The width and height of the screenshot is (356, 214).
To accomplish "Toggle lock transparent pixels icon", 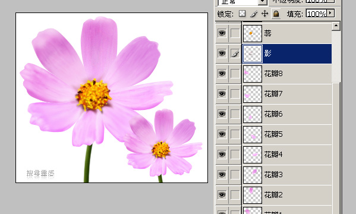I will click(242, 14).
